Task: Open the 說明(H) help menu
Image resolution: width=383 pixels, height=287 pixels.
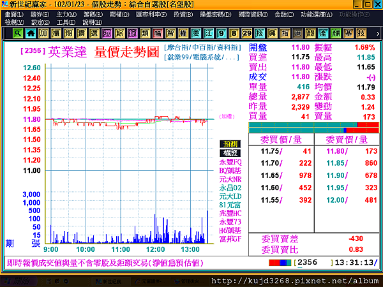Action: click(92, 22)
